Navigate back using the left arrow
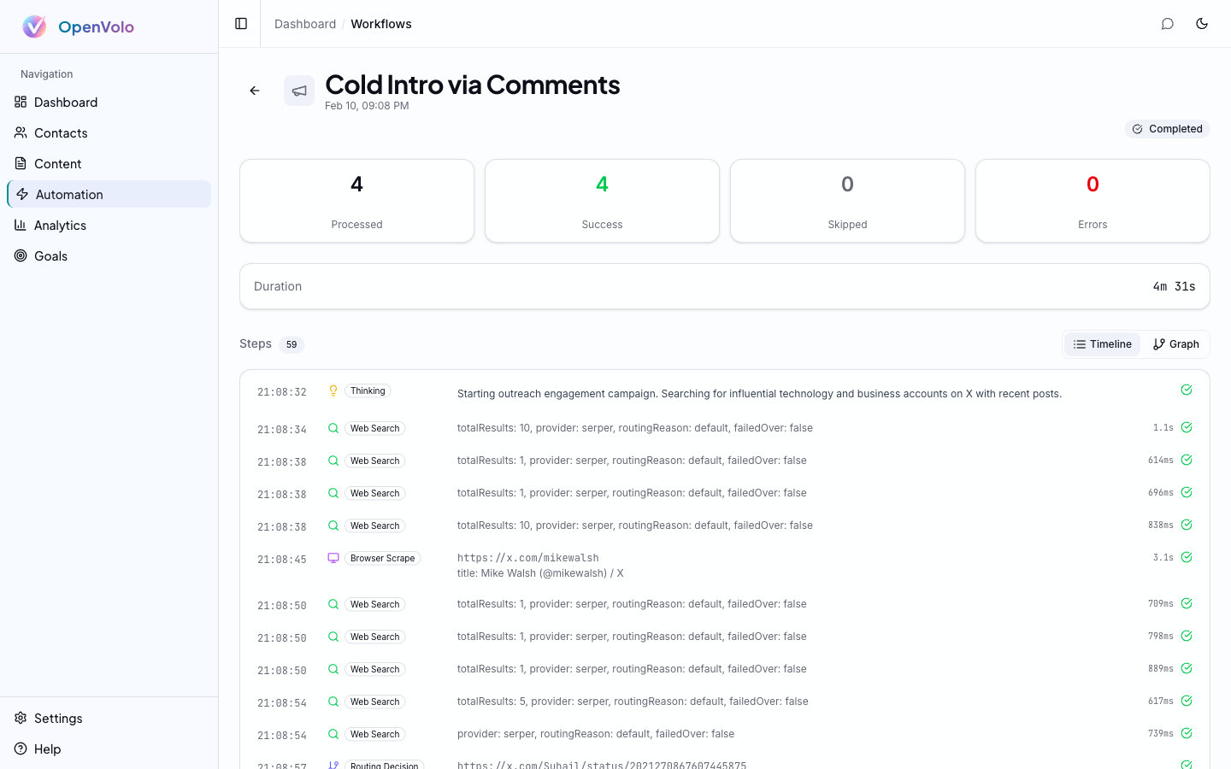The height and width of the screenshot is (769, 1231). coord(254,90)
